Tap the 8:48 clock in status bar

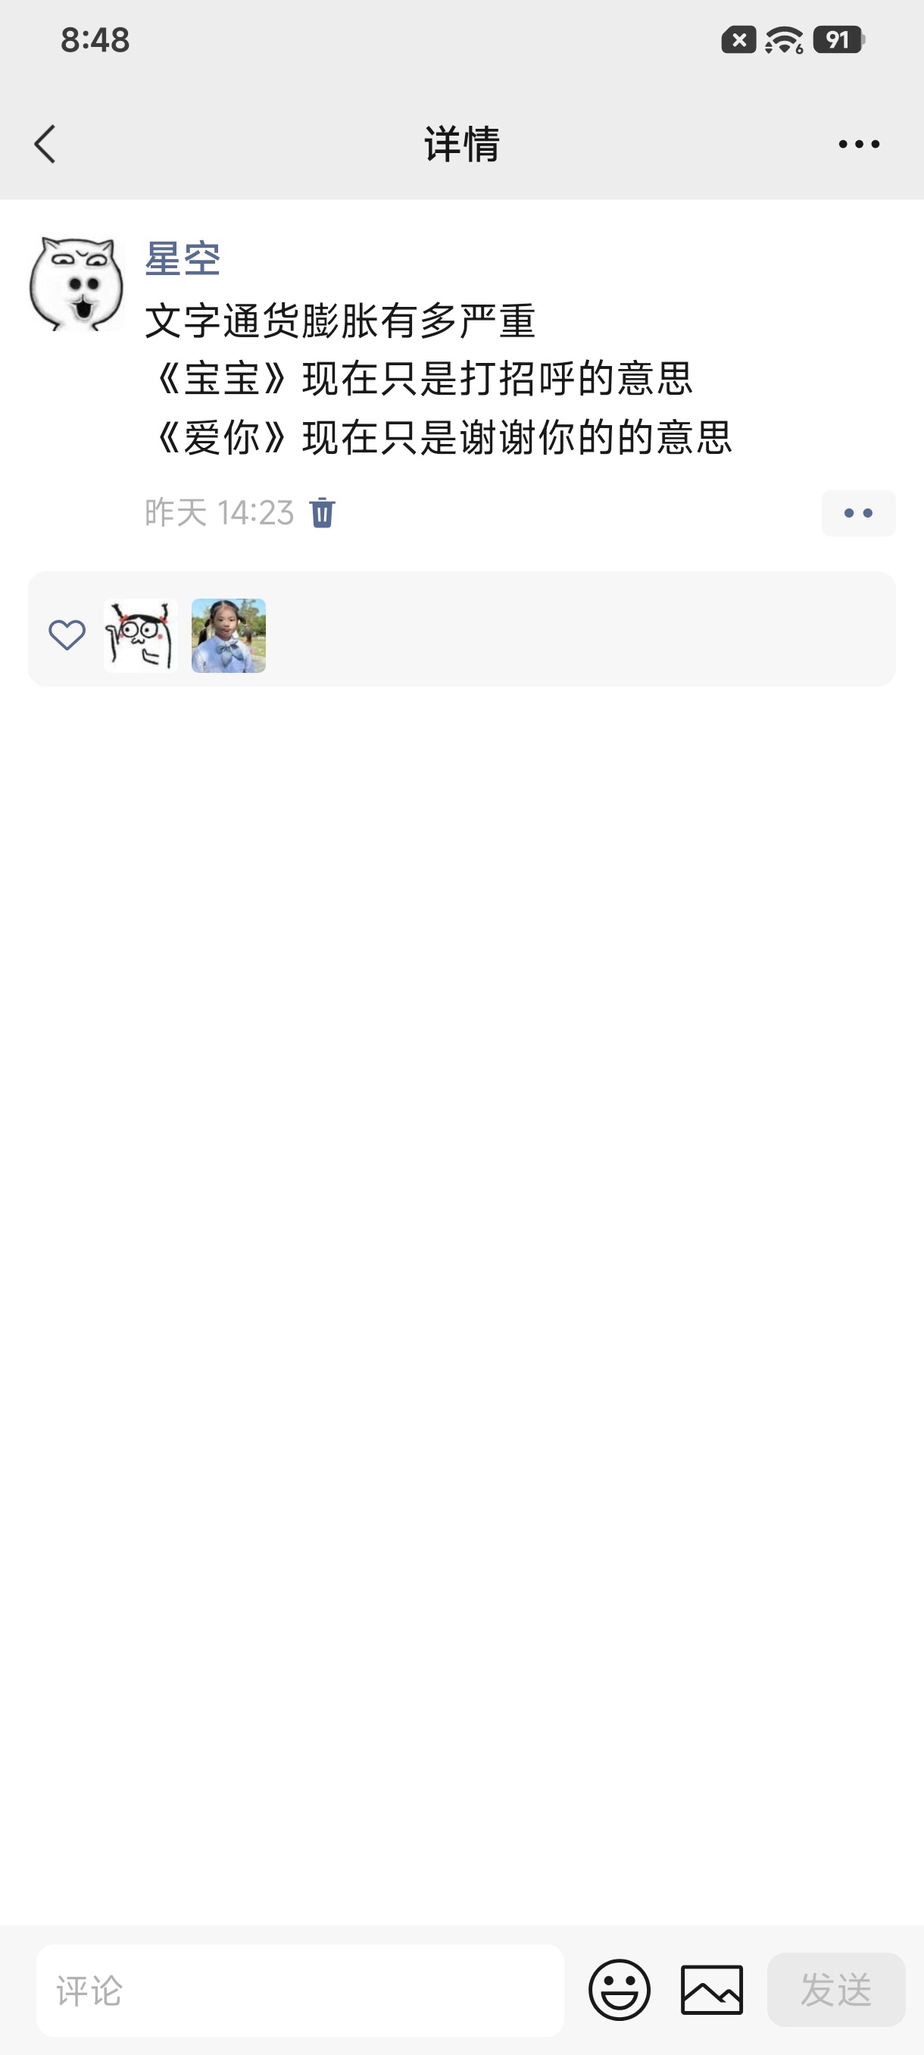pyautogui.click(x=95, y=40)
